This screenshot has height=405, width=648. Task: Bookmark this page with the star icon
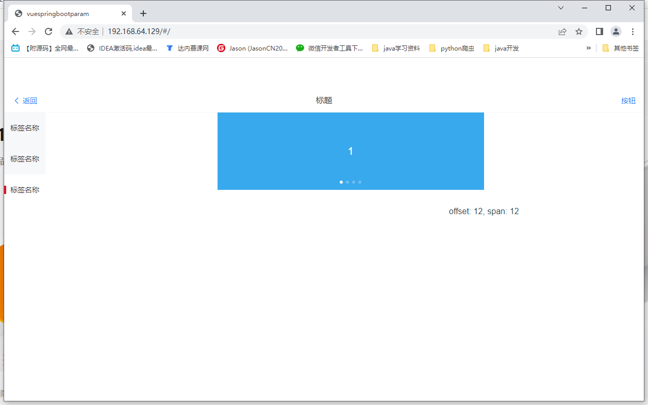click(579, 31)
